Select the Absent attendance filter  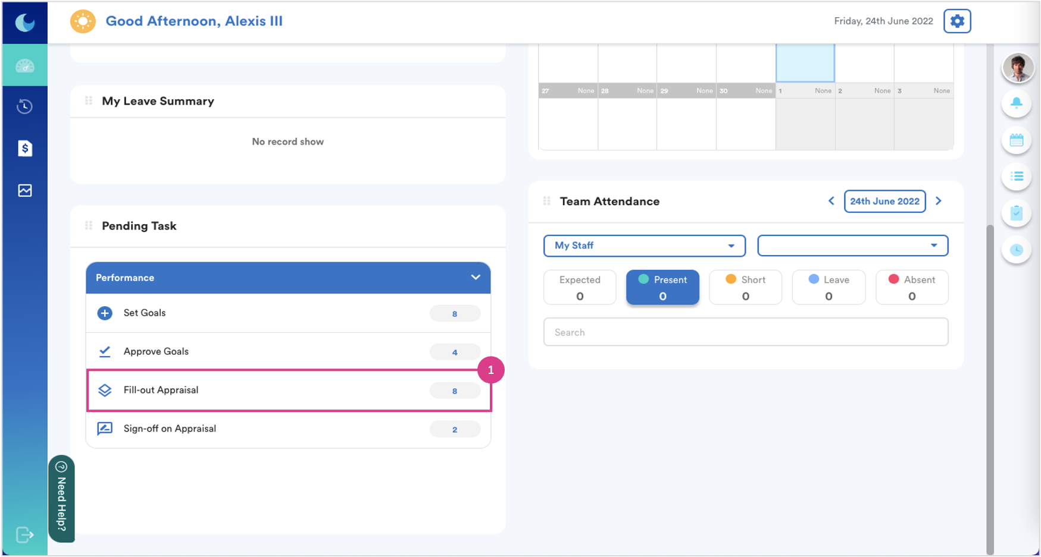tap(912, 287)
